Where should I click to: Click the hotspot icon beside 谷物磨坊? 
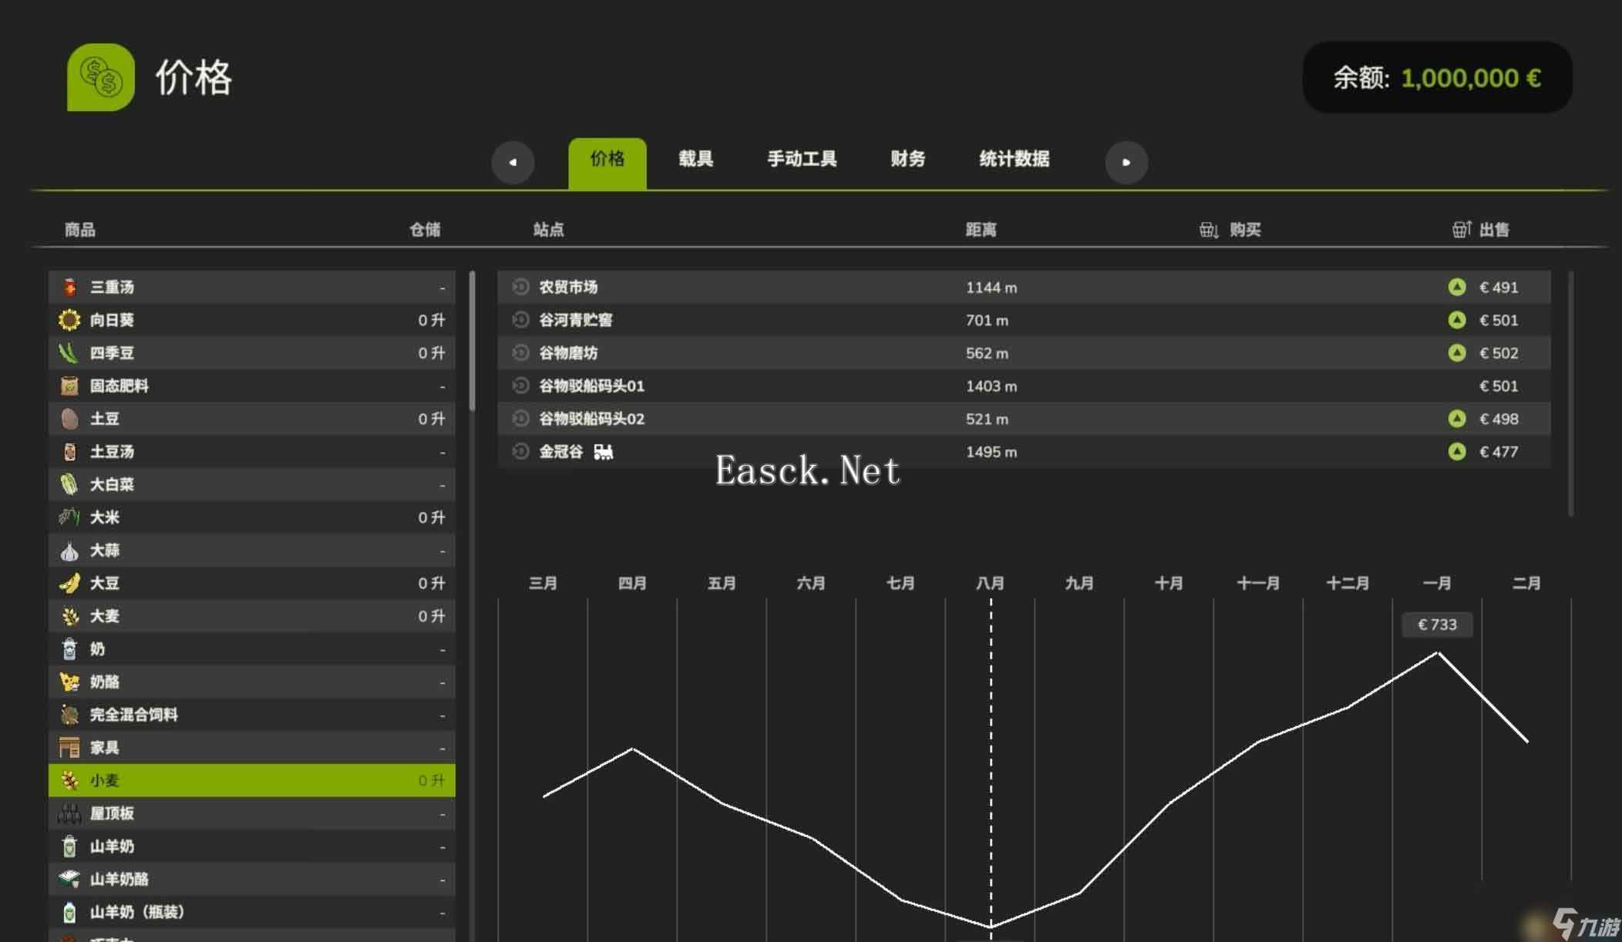[x=521, y=353]
